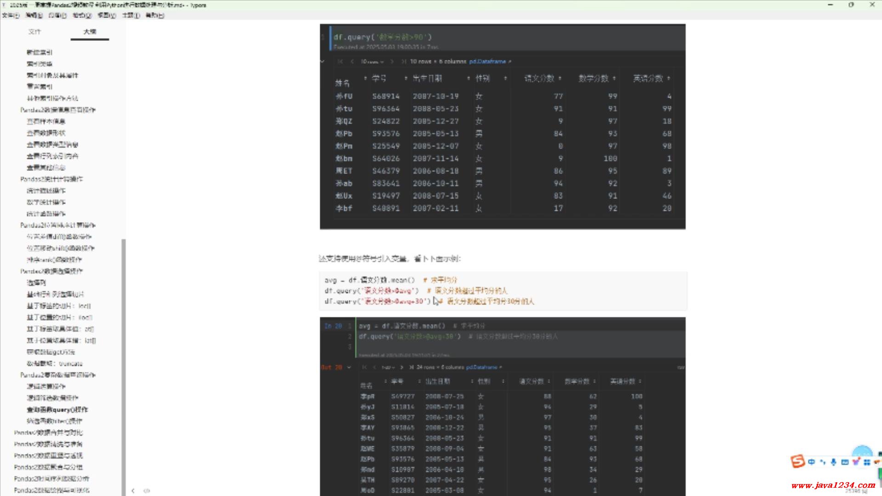
Task: Toggle Sogou punctuation mode icon
Action: [823, 462]
